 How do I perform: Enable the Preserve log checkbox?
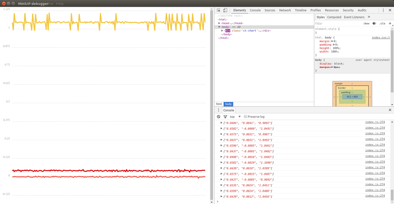245,117
